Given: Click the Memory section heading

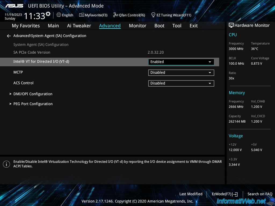Looking at the screenshot, I should pos(237,93).
